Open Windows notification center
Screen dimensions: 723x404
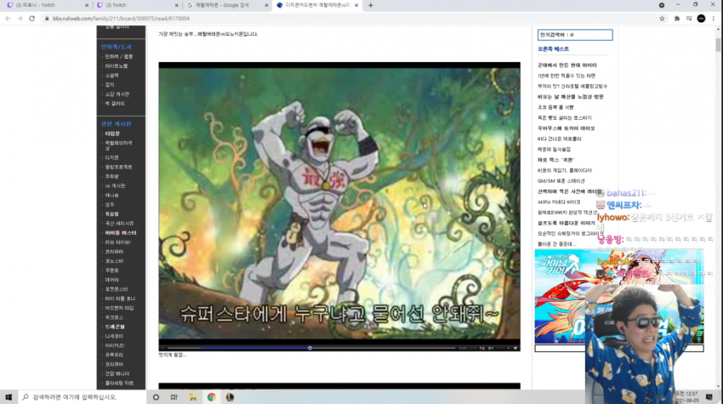[709, 397]
